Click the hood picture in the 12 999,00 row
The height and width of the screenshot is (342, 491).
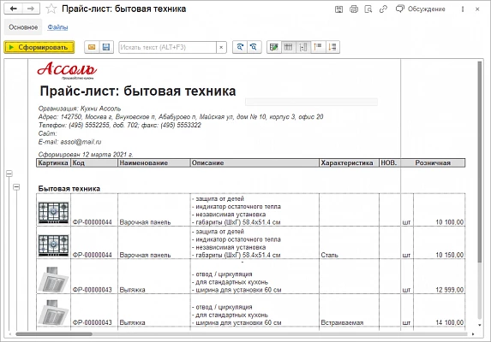(53, 280)
